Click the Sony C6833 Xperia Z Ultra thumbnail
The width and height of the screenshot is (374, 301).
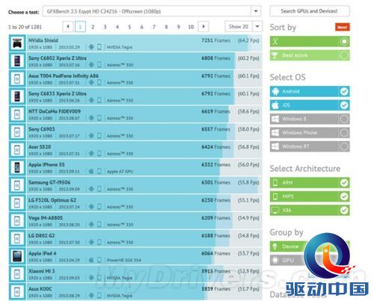[17, 96]
